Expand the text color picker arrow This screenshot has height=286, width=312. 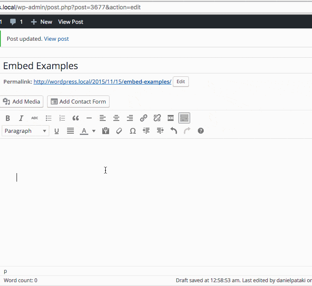(94, 131)
